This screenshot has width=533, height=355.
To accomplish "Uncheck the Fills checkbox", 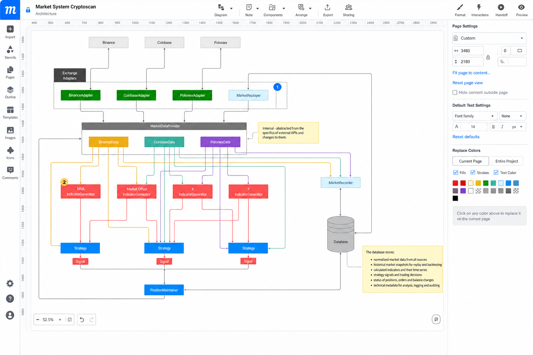I will pos(456,173).
